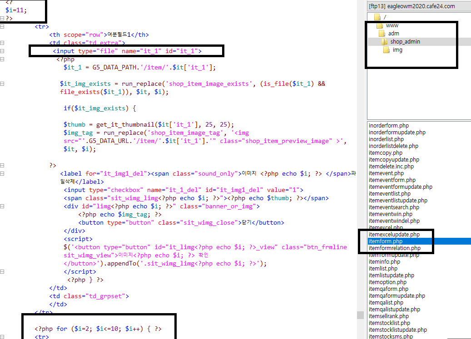Select itemstocklist.php in the file list
Image resolution: width=471 pixels, height=339 pixels.
[389, 323]
